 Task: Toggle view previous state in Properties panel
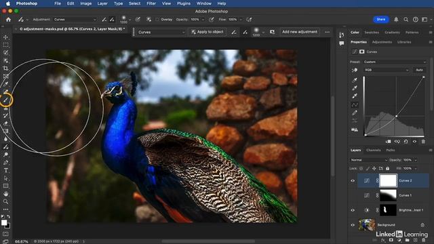tap(397, 142)
